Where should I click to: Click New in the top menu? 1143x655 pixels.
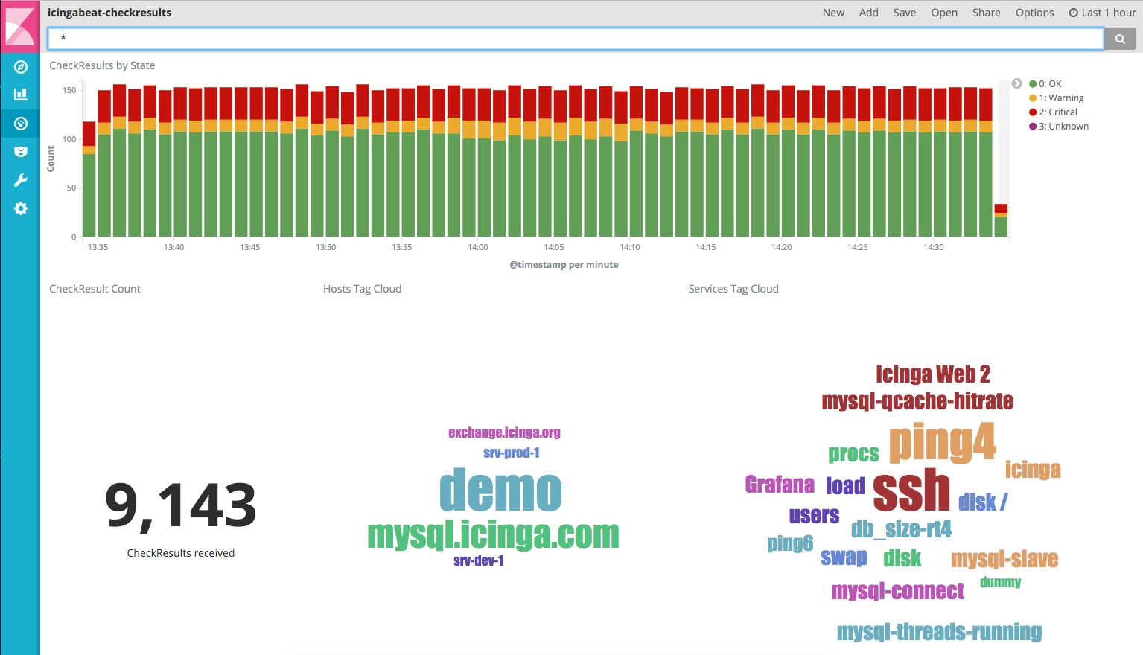tap(833, 13)
